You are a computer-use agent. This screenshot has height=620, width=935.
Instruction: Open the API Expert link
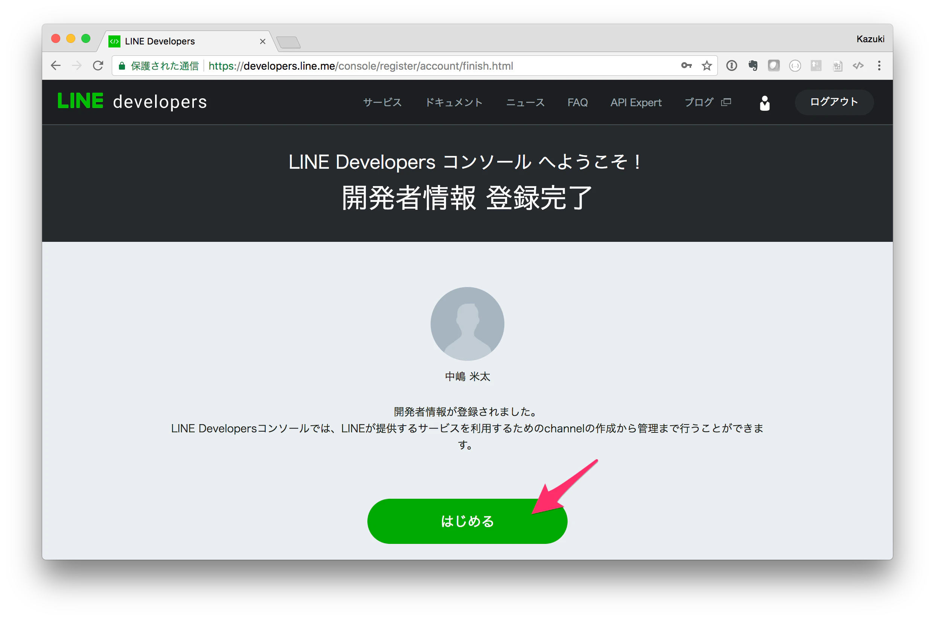point(636,102)
